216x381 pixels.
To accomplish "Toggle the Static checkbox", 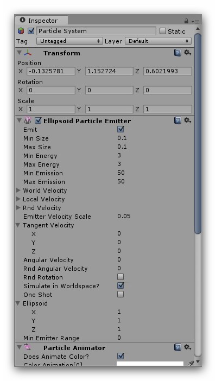I will pyautogui.click(x=163, y=31).
